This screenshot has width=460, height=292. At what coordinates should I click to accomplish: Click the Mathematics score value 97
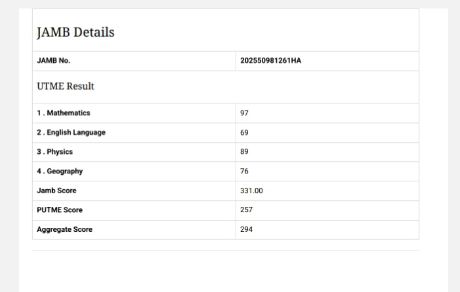point(245,113)
